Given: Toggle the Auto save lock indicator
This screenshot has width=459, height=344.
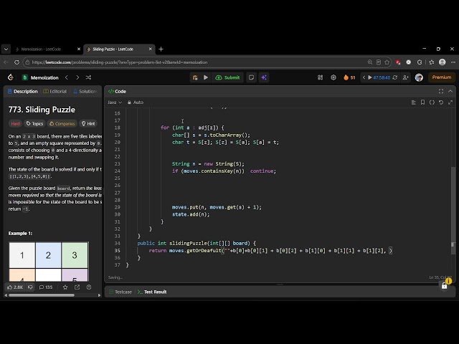Looking at the screenshot, I should coord(136,102).
